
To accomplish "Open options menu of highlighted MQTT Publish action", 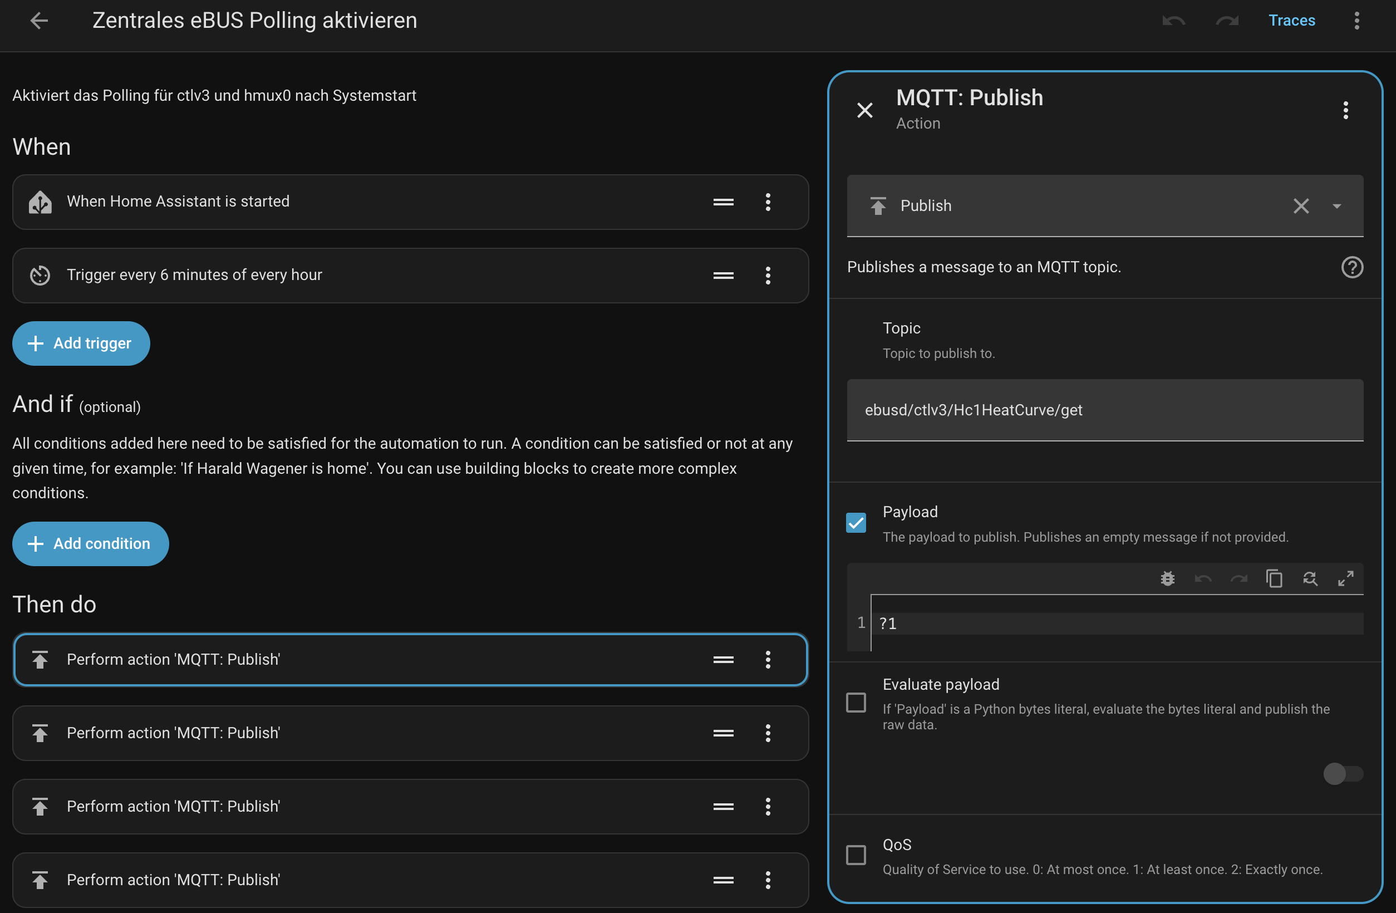I will click(768, 660).
